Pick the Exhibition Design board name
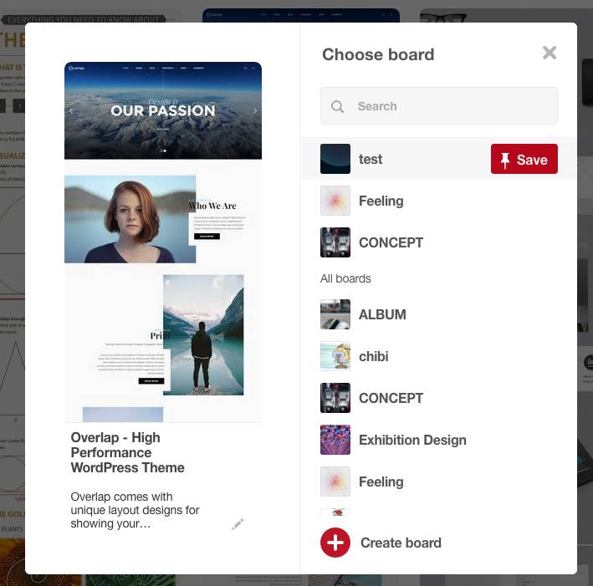593x586 pixels. click(x=412, y=441)
